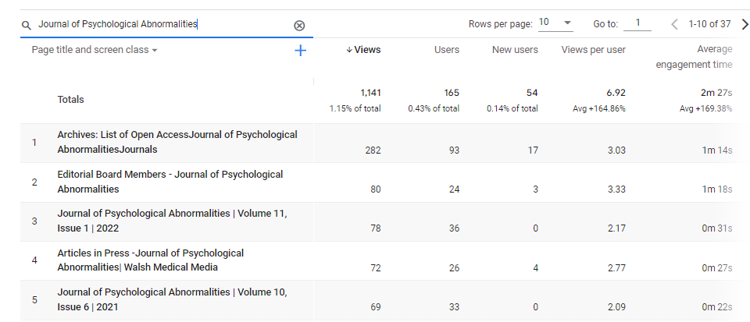Go to the next page arrow
The height and width of the screenshot is (322, 750).
click(745, 24)
